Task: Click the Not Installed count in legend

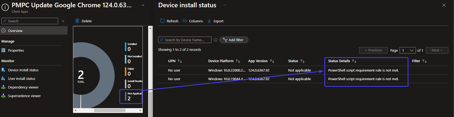Action: 129,61
